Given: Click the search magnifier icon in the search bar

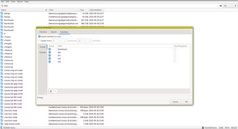Looking at the screenshot, I should click(2, 6).
